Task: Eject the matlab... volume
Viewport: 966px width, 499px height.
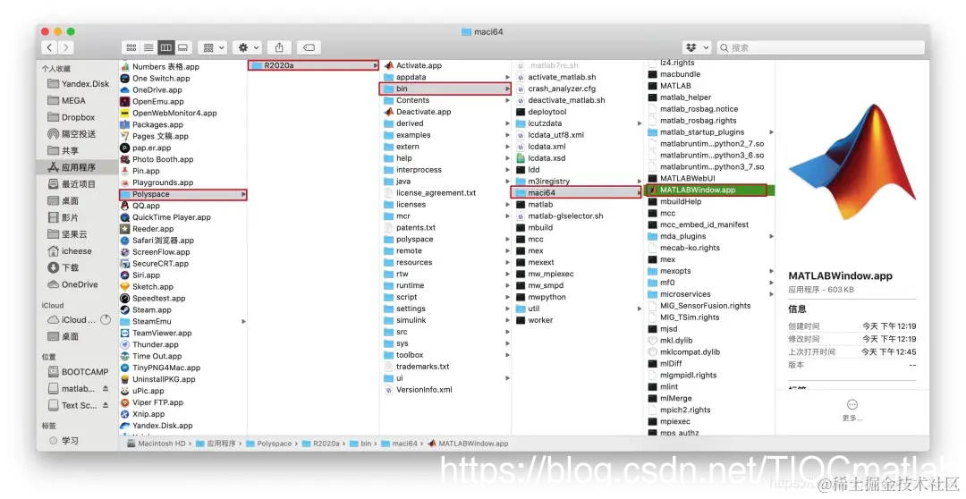Action: 106,389
